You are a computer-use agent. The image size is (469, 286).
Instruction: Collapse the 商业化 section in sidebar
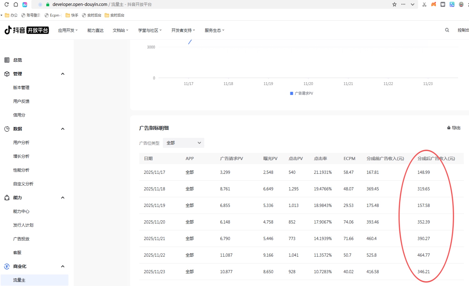[63, 266]
